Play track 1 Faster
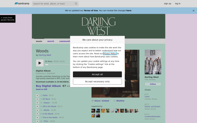 (37, 95)
